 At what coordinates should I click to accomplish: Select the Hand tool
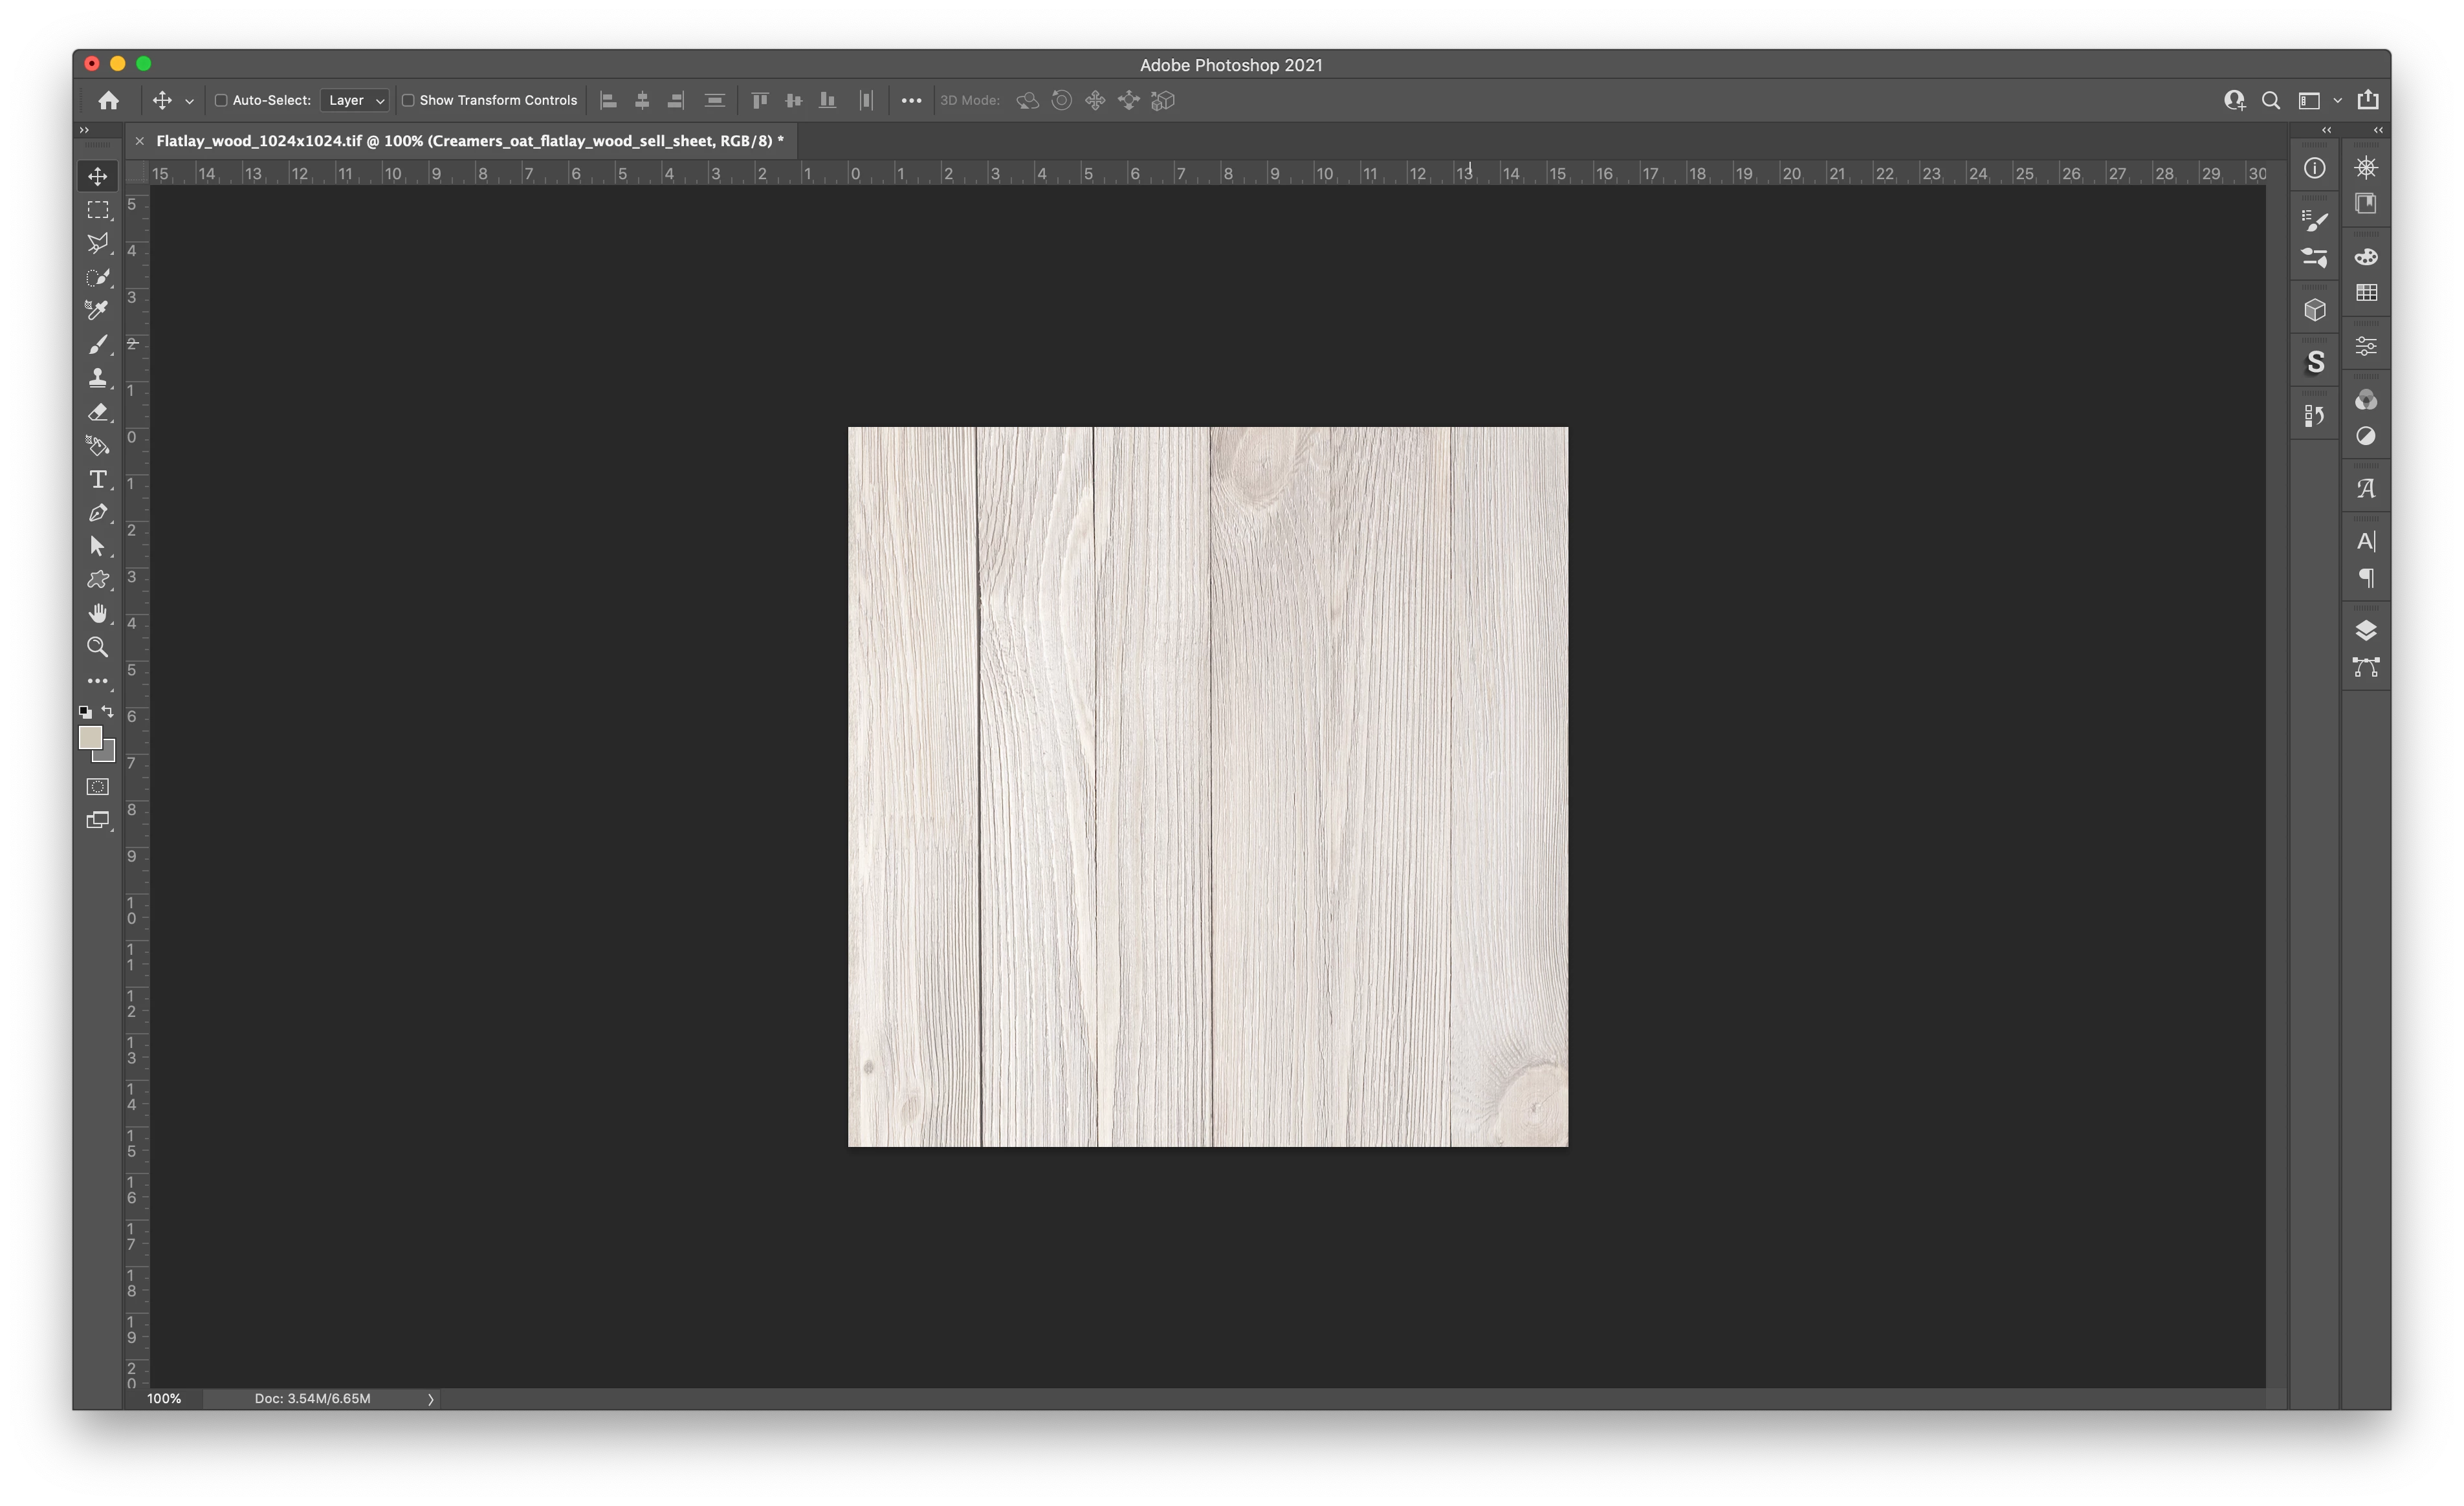tap(97, 613)
